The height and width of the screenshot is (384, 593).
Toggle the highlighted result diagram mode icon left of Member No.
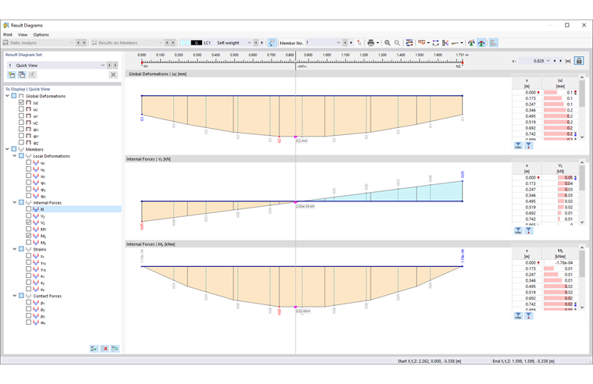tap(272, 43)
